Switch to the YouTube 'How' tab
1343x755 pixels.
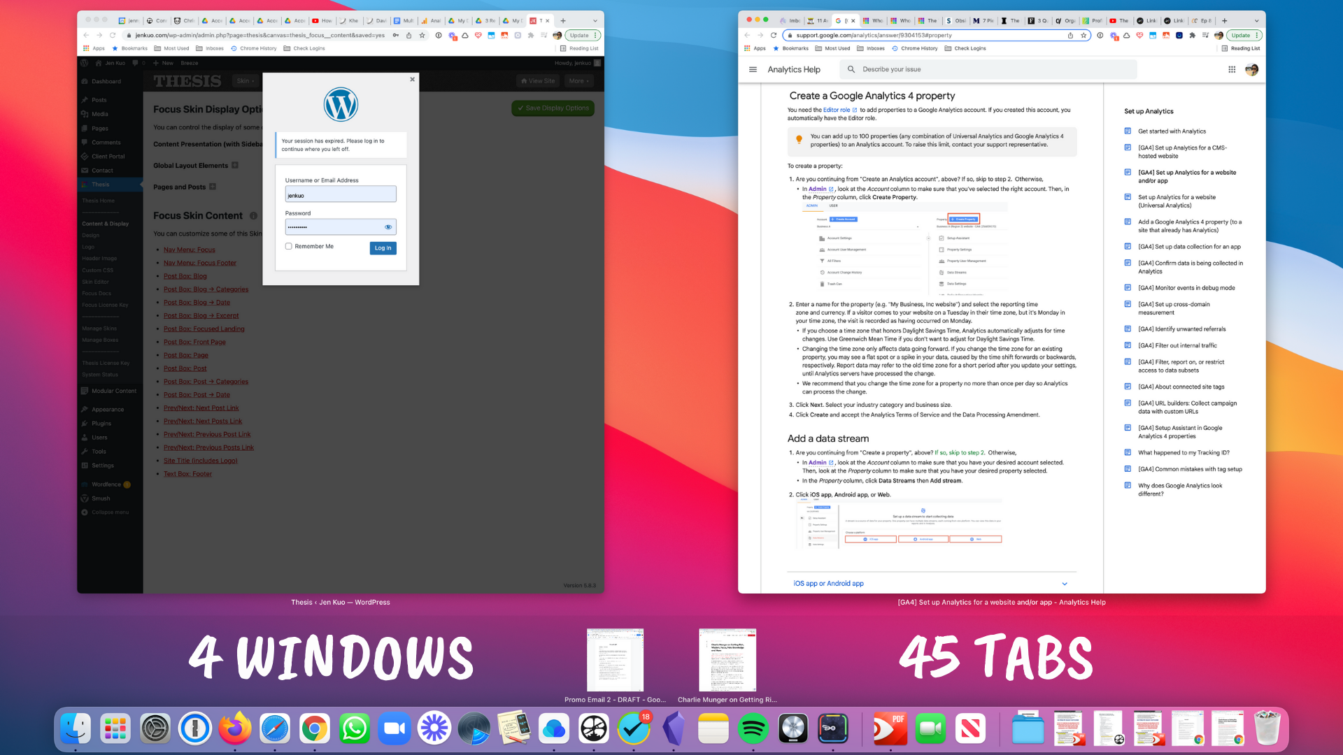pos(322,21)
